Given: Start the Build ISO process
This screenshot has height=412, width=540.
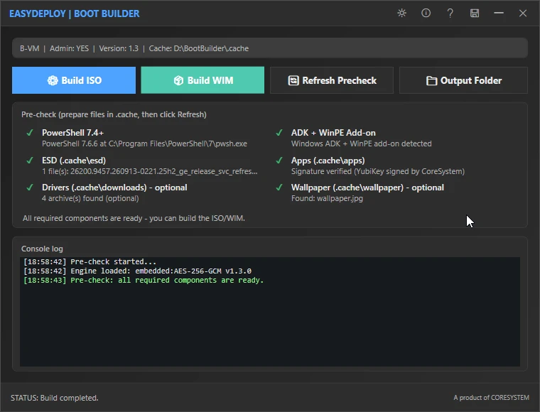Looking at the screenshot, I should (74, 80).
